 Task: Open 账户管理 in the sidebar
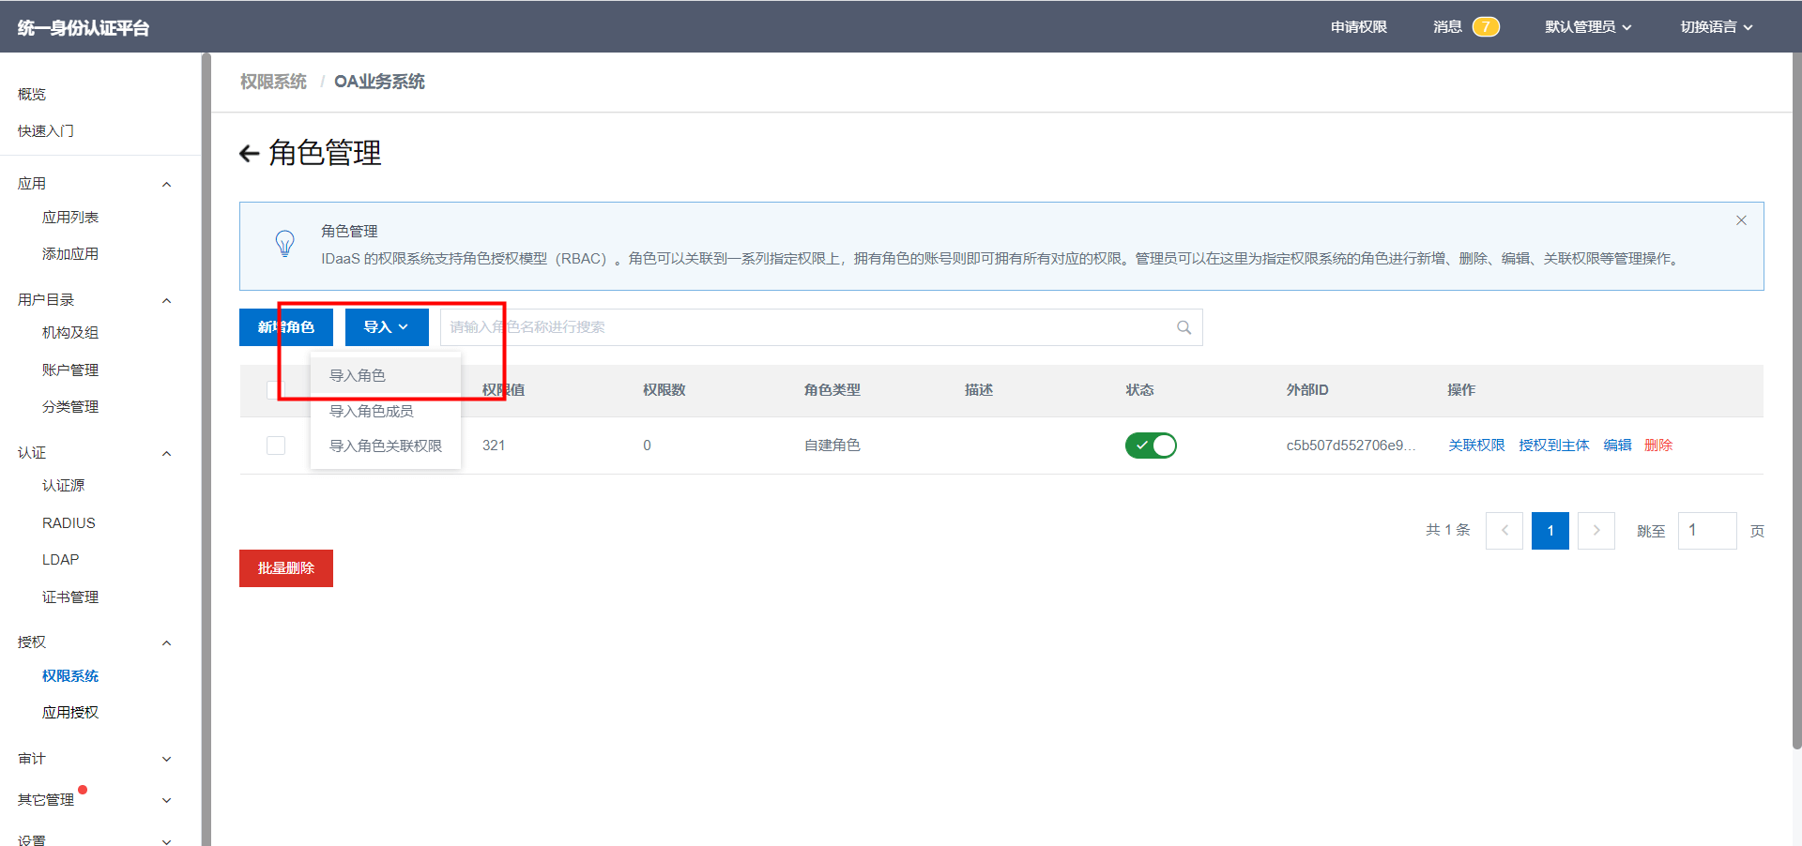pyautogui.click(x=70, y=370)
